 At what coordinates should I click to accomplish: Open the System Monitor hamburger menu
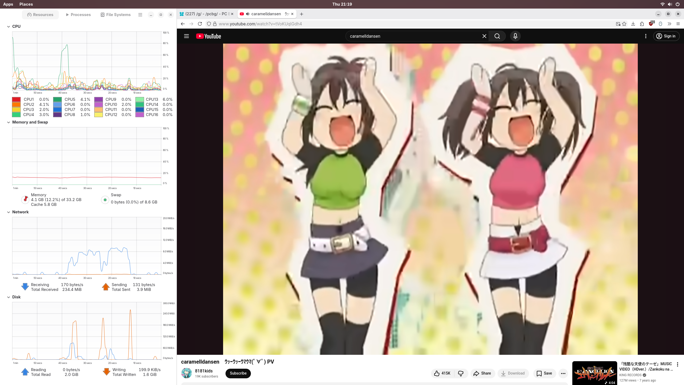pos(140,15)
